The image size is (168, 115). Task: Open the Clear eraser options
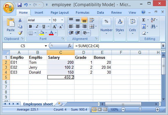(x=145, y=33)
